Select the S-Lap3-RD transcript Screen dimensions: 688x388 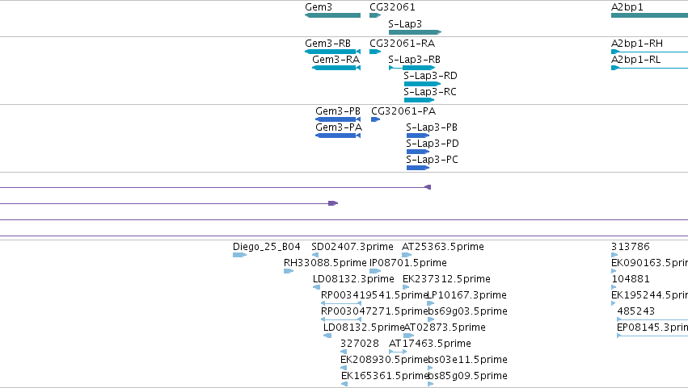[422, 84]
